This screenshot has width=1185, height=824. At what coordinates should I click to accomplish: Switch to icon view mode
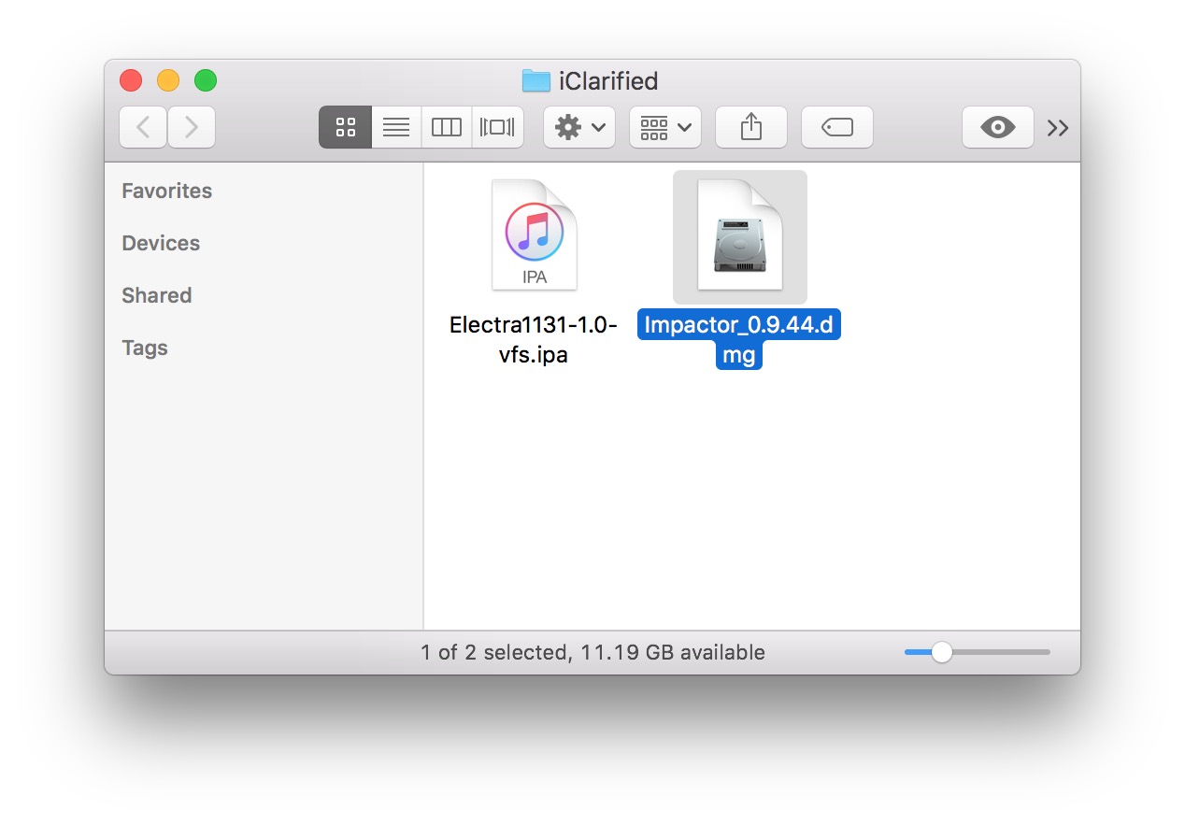[345, 127]
